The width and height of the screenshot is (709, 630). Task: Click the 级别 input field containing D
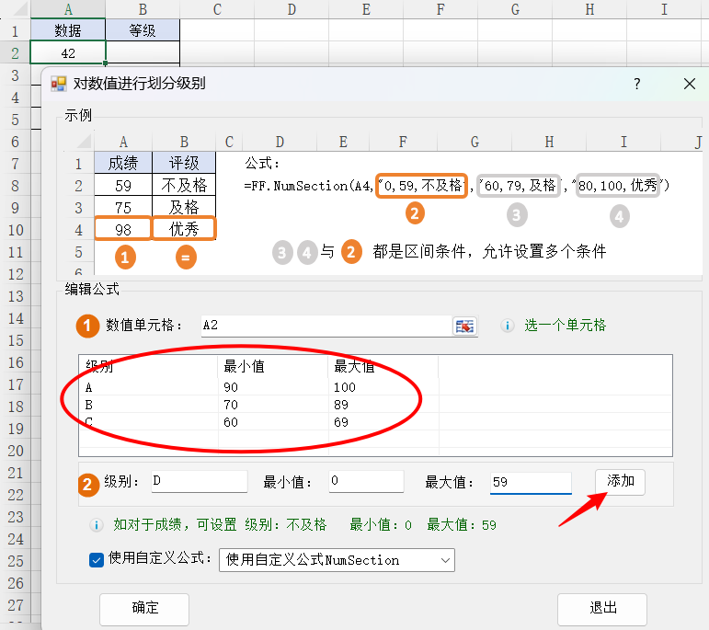(x=197, y=482)
